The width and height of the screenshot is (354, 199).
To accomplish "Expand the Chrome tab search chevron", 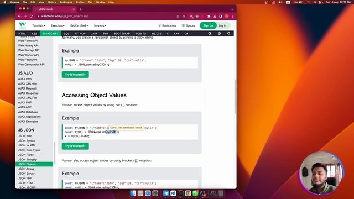I will point(232,9).
